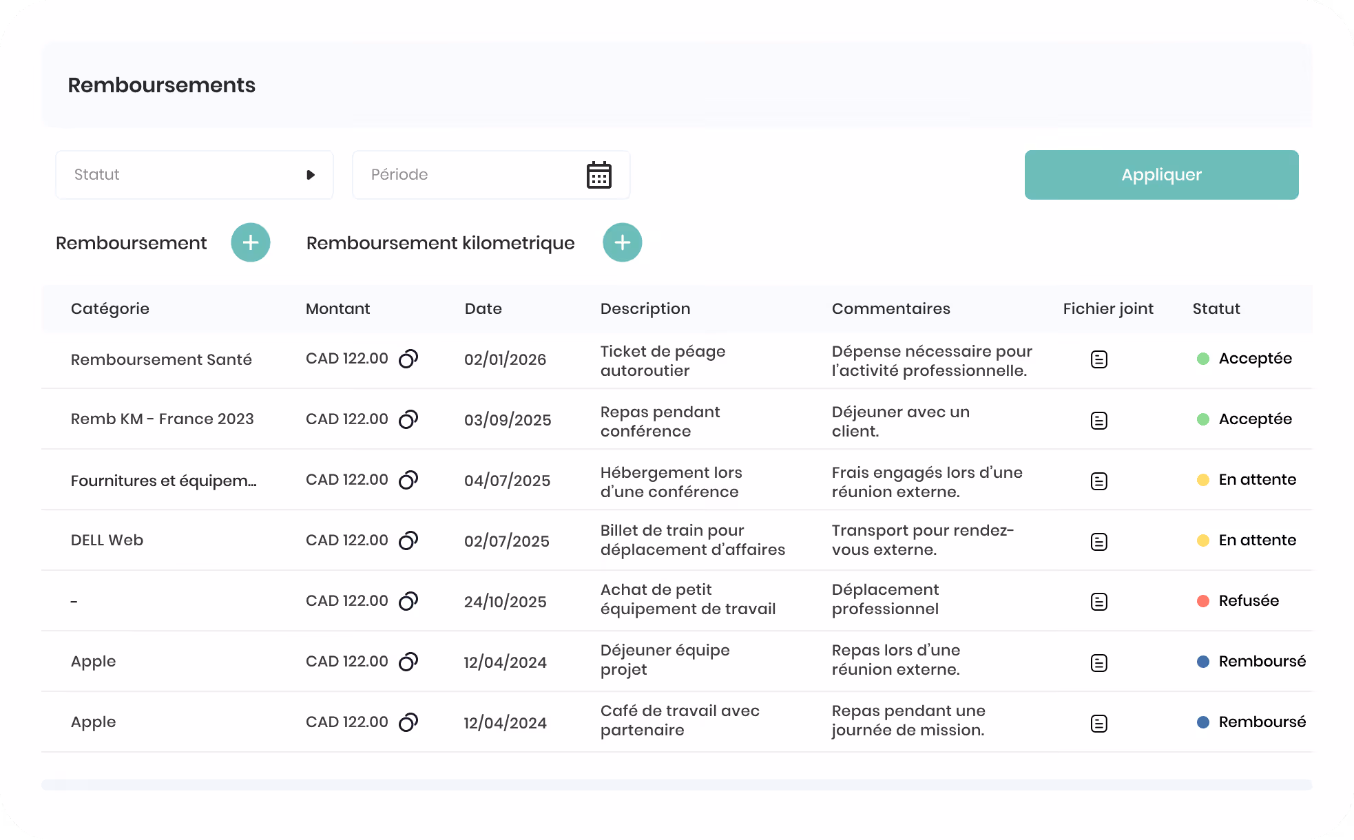Click currency icon beside Remb KM amount
The height and width of the screenshot is (840, 1354).
tap(408, 419)
